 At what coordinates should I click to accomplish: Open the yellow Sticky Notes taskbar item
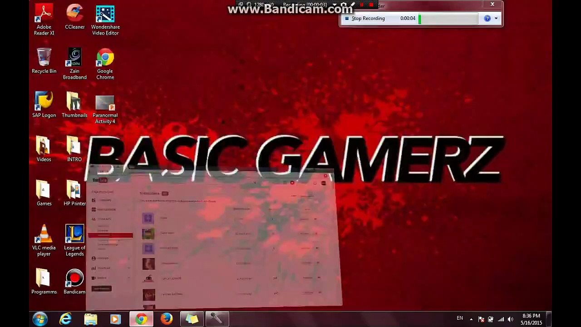pyautogui.click(x=192, y=319)
